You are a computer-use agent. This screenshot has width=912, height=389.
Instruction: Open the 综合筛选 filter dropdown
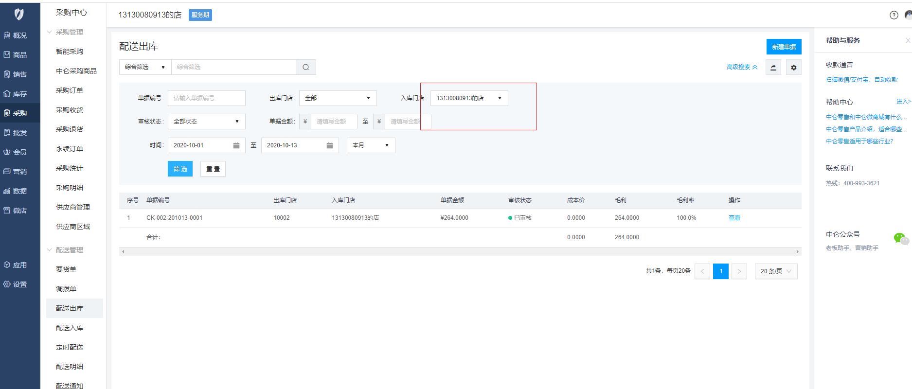coord(145,67)
